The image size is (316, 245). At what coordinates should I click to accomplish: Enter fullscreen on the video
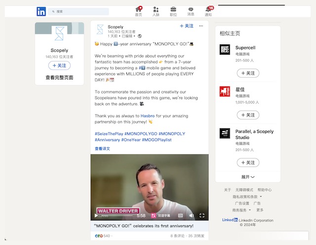pyautogui.click(x=202, y=215)
